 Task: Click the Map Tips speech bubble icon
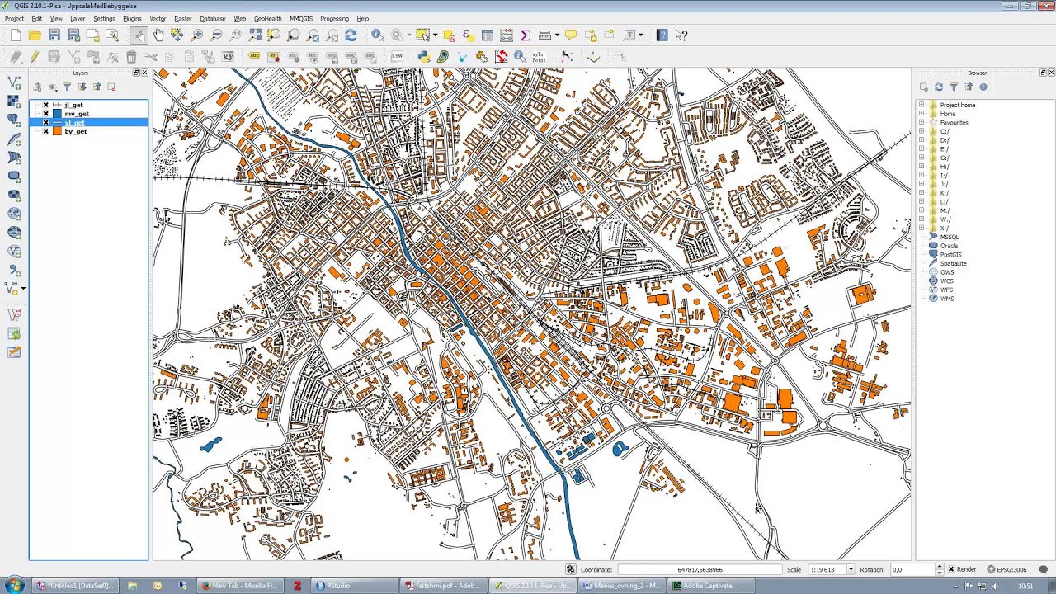pyautogui.click(x=570, y=35)
